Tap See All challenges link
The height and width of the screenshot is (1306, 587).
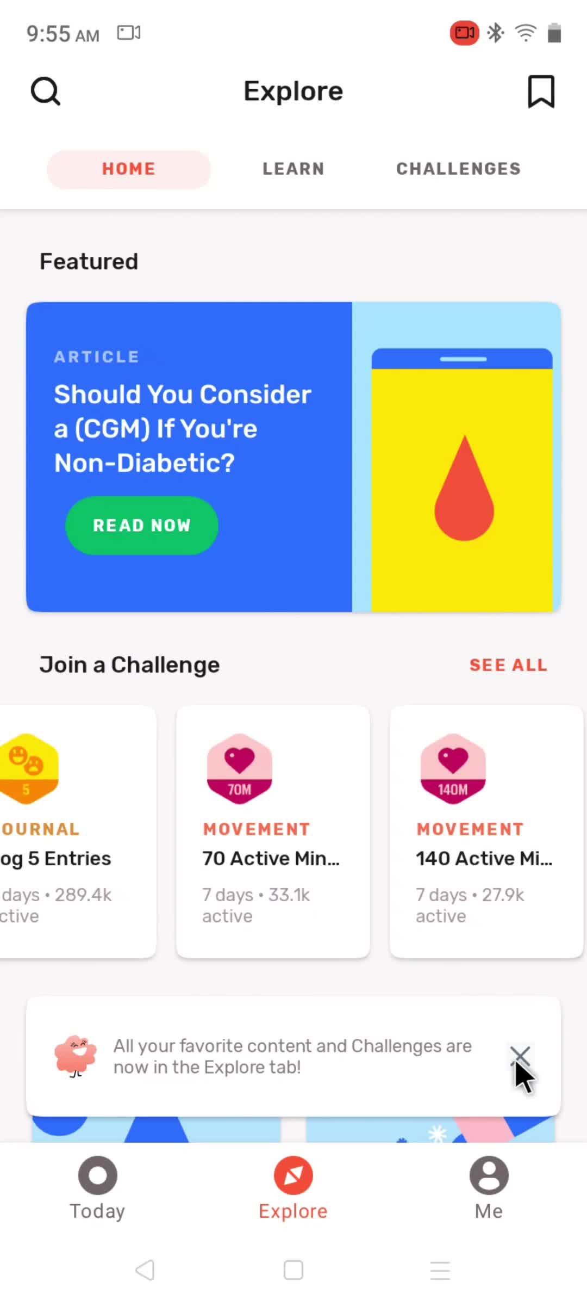pos(508,665)
